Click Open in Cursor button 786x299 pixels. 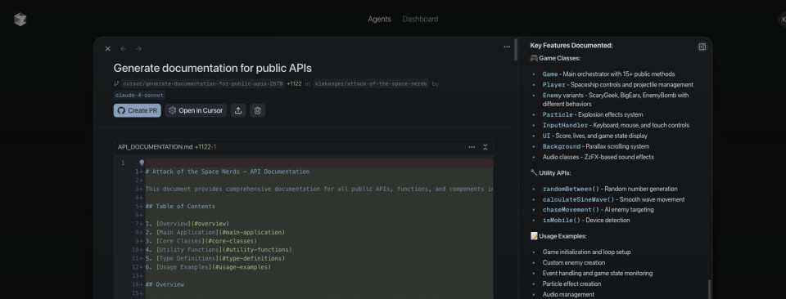click(196, 110)
